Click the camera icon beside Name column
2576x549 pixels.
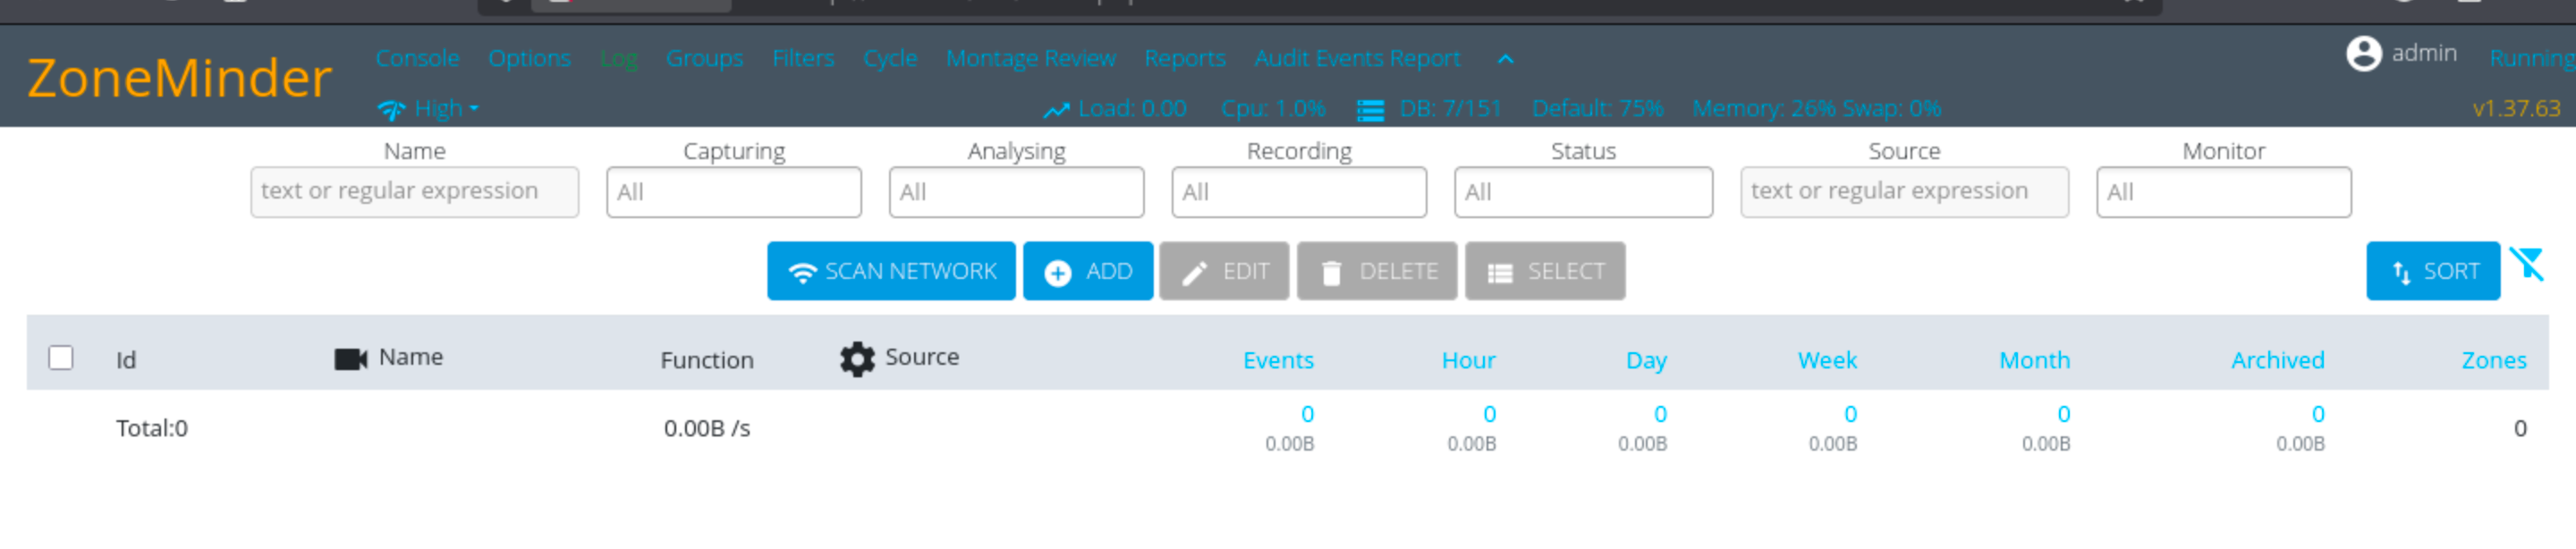[350, 359]
